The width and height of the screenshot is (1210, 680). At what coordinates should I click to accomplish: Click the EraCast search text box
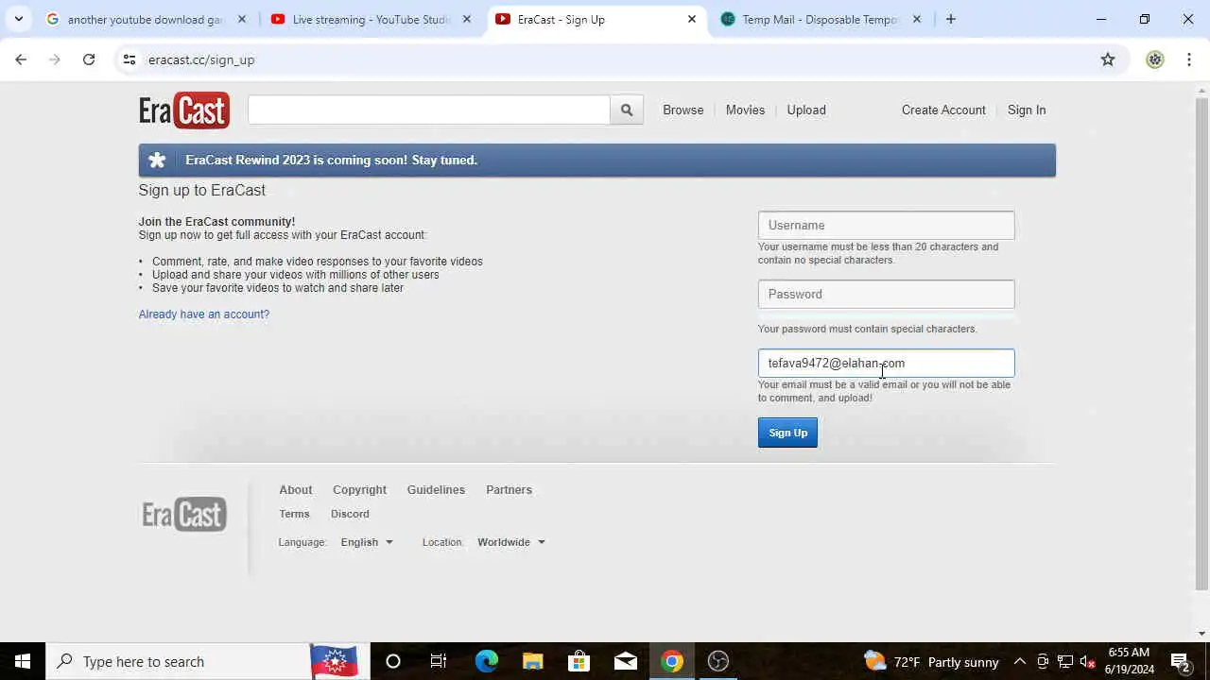click(x=429, y=110)
